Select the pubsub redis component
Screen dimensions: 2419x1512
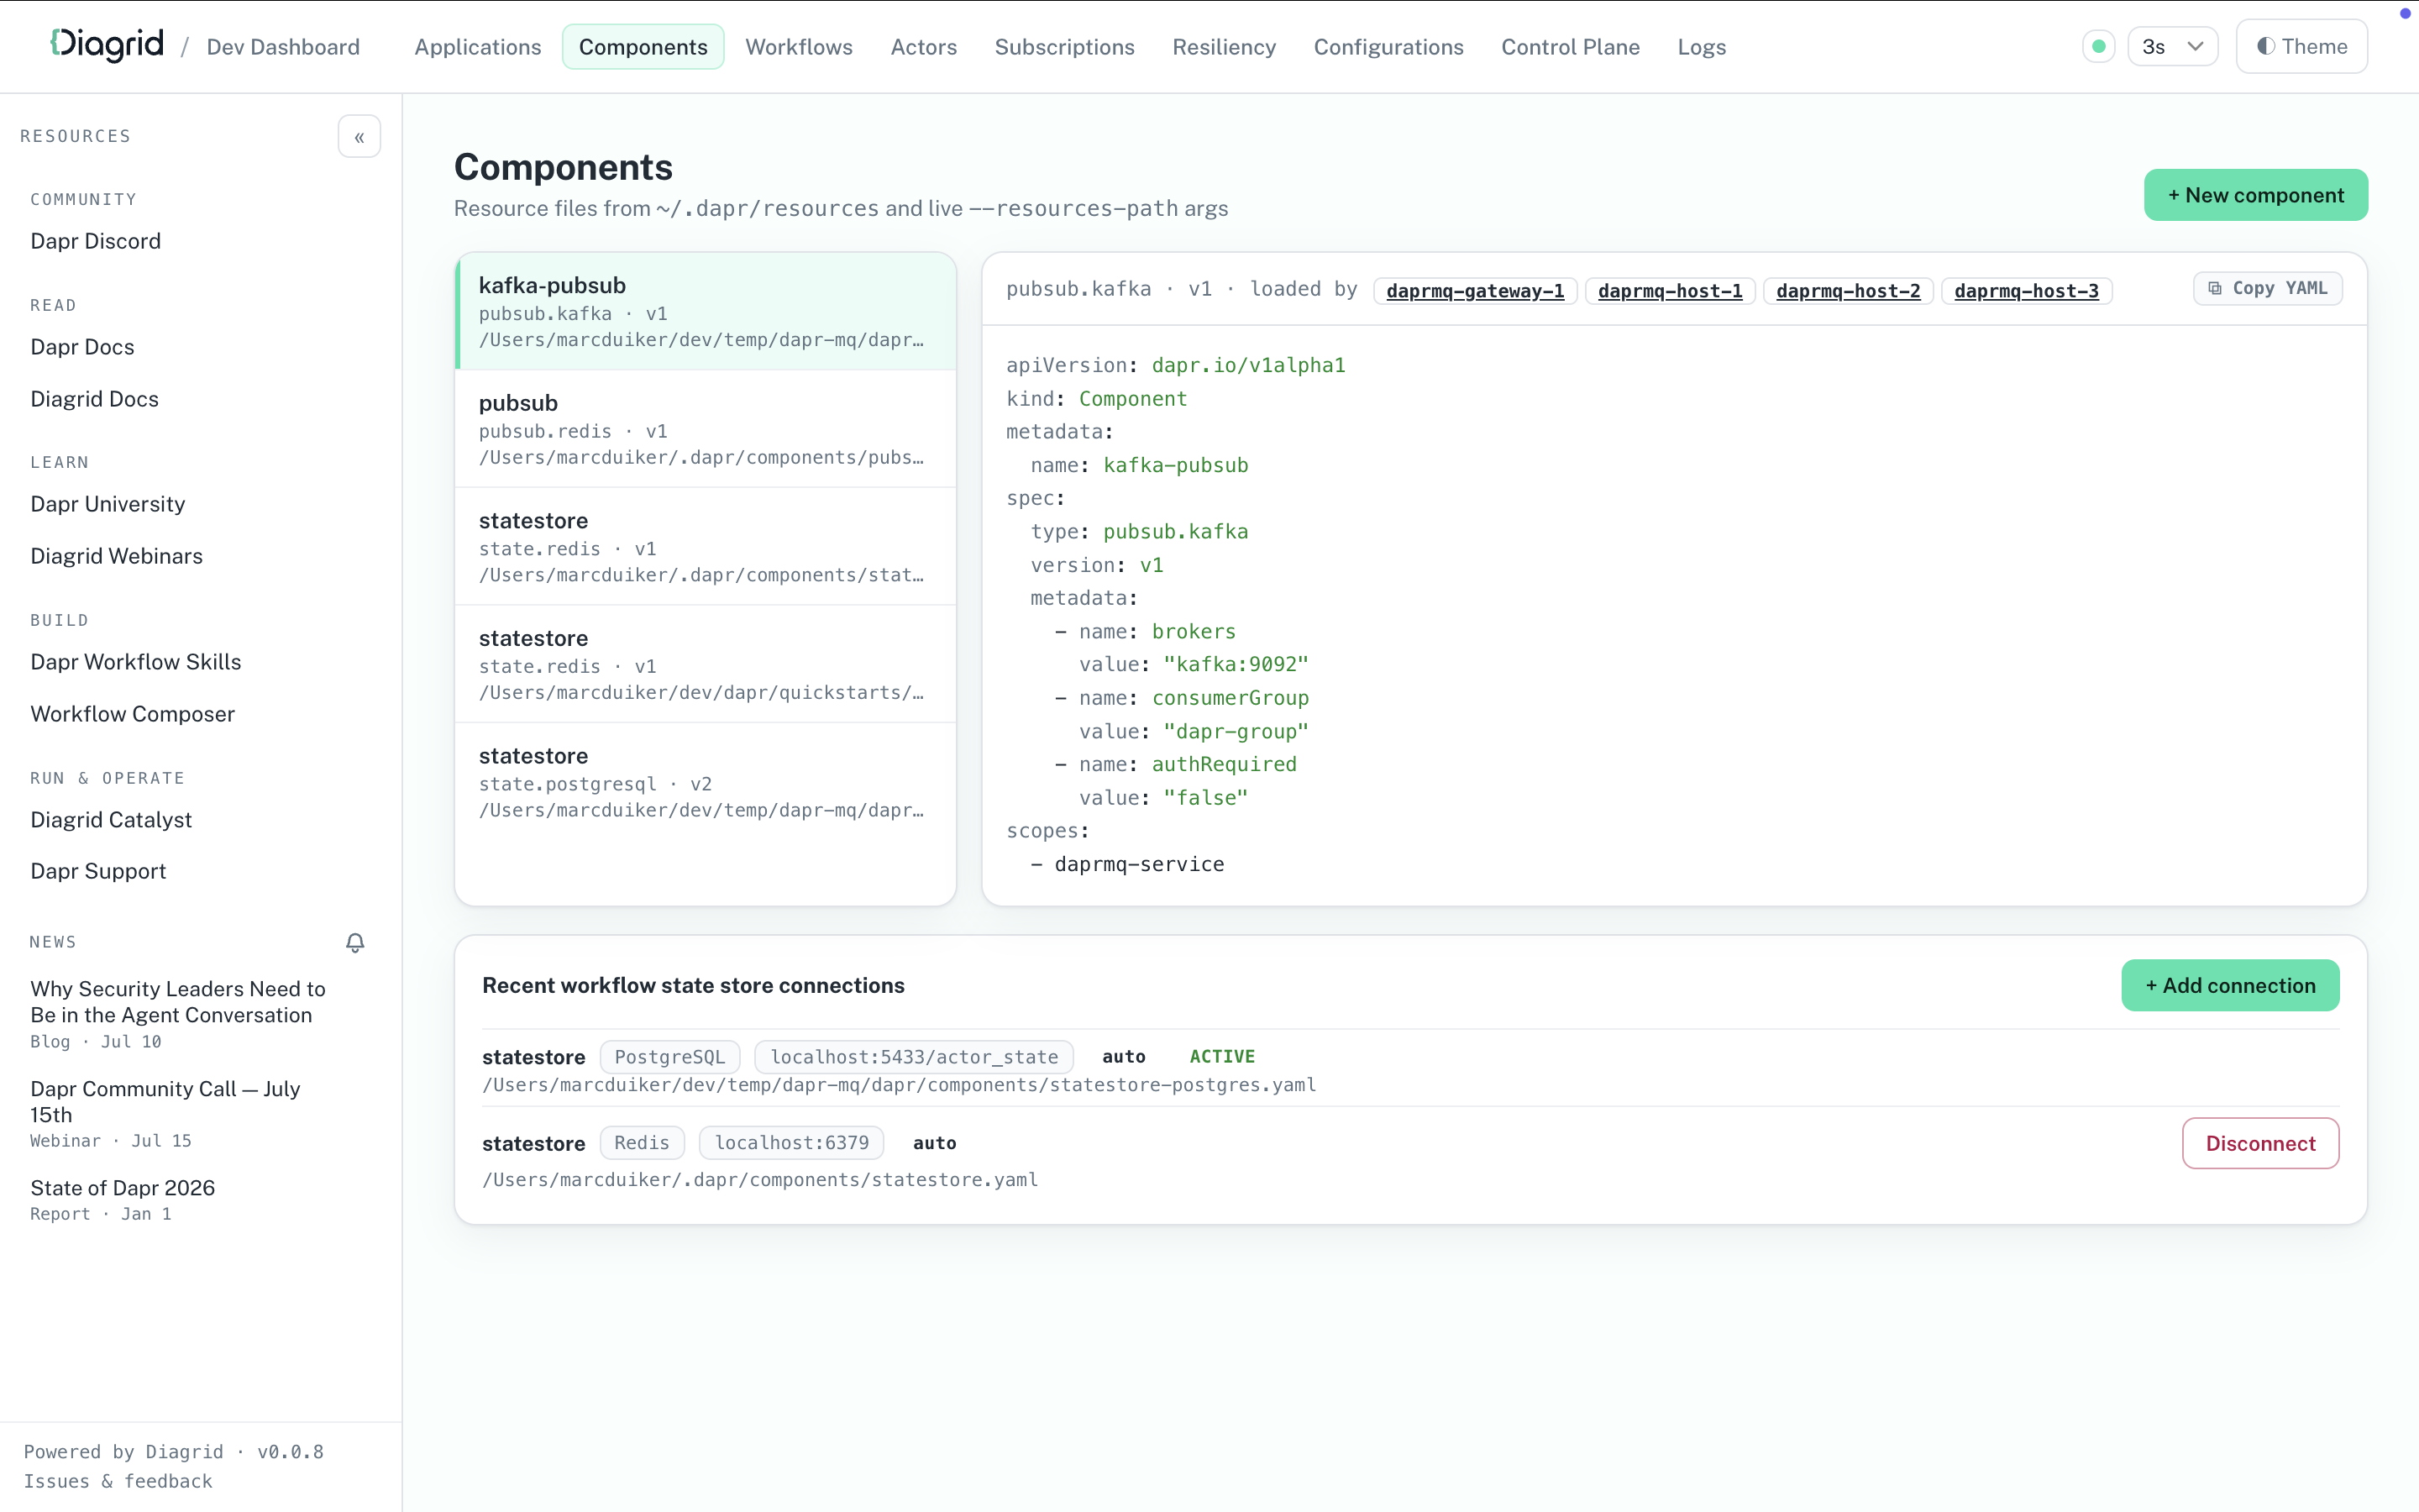point(706,429)
